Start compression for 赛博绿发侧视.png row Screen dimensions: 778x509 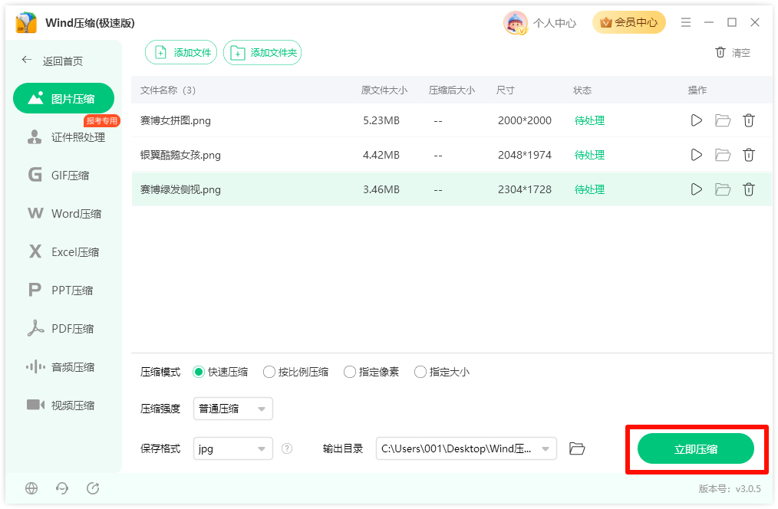click(696, 189)
